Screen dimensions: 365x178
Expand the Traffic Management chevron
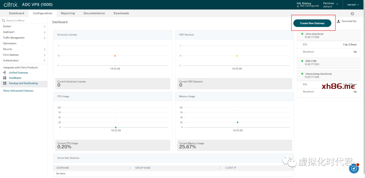(45, 38)
